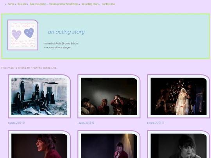Open the bride with falling petals photo
Viewport: 211px width, 158px height.
pyautogui.click(x=179, y=96)
